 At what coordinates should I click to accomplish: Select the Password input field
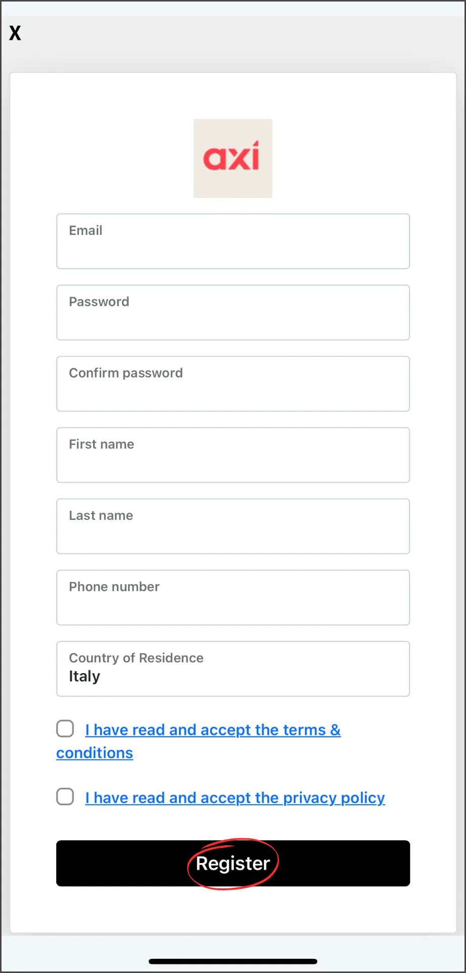point(233,313)
